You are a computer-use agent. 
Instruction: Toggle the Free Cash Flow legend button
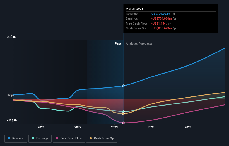click(x=69, y=138)
